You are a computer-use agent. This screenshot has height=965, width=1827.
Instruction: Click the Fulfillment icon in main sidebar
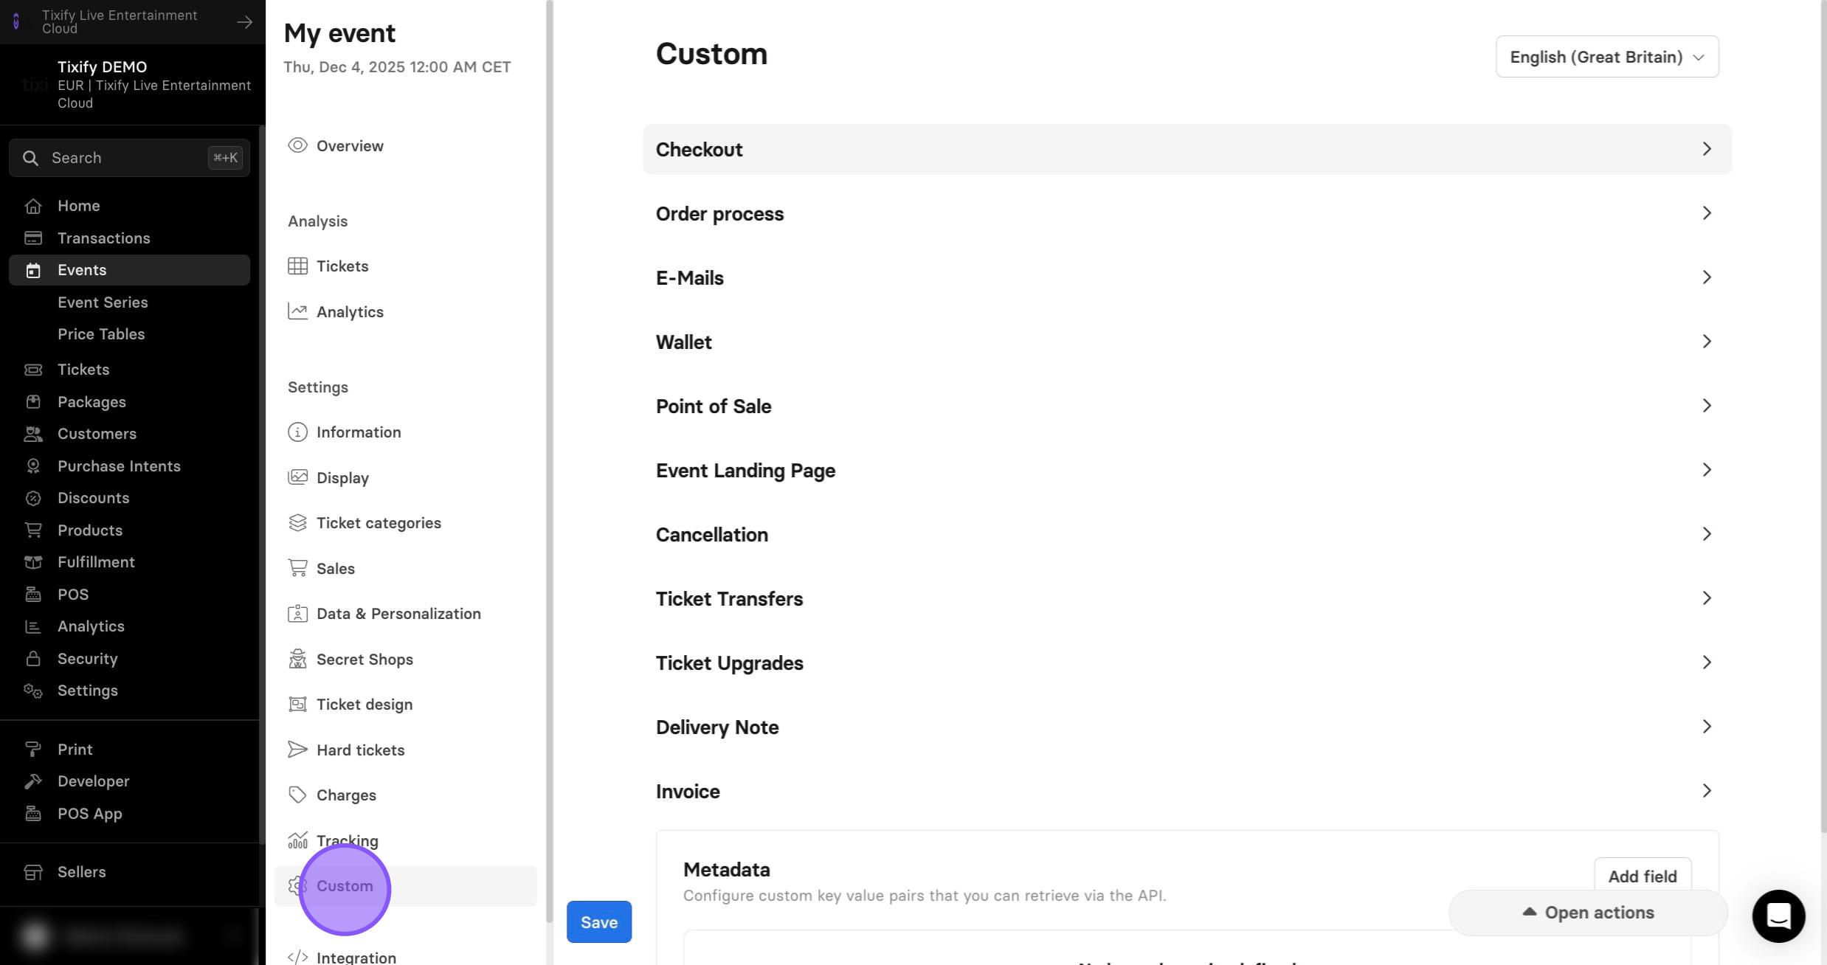click(x=33, y=562)
